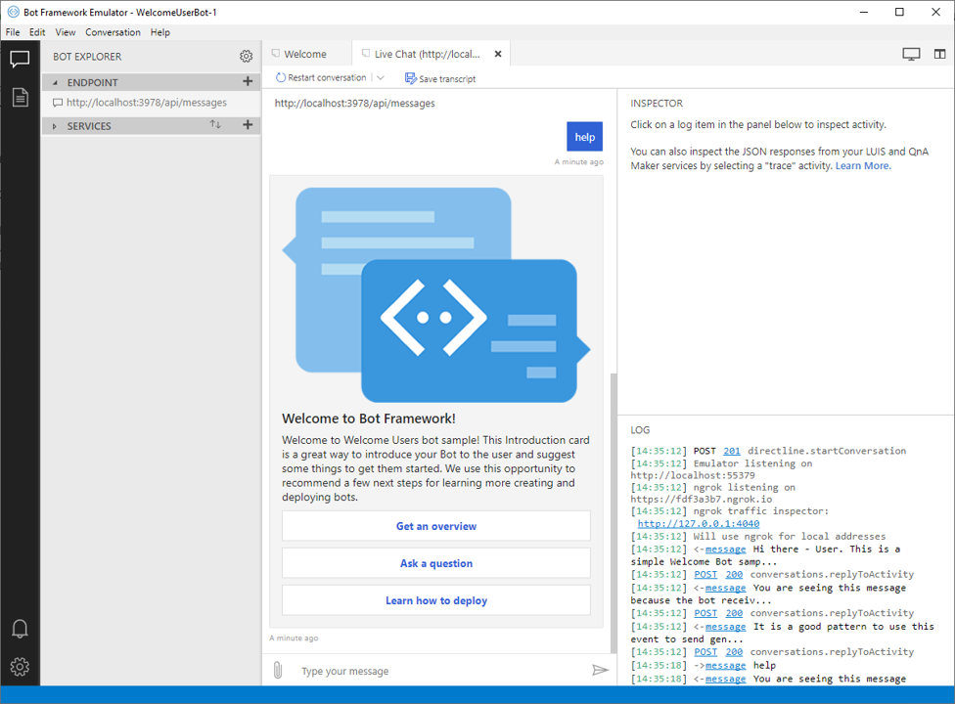Open the chat icon in left sidebar
The image size is (955, 704).
[20, 60]
